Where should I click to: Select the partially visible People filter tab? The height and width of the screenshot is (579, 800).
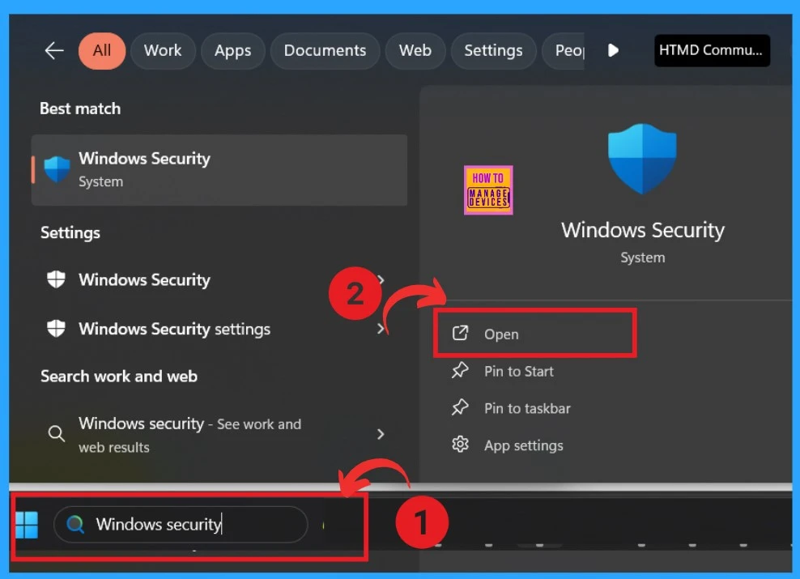point(564,50)
